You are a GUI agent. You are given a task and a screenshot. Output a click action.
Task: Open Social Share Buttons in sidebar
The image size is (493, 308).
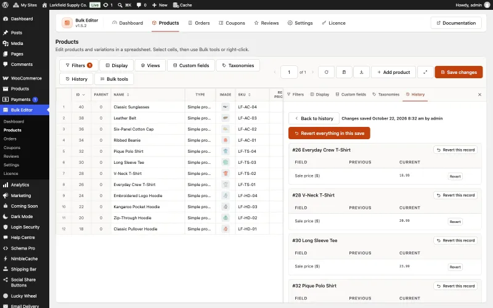tap(23, 283)
